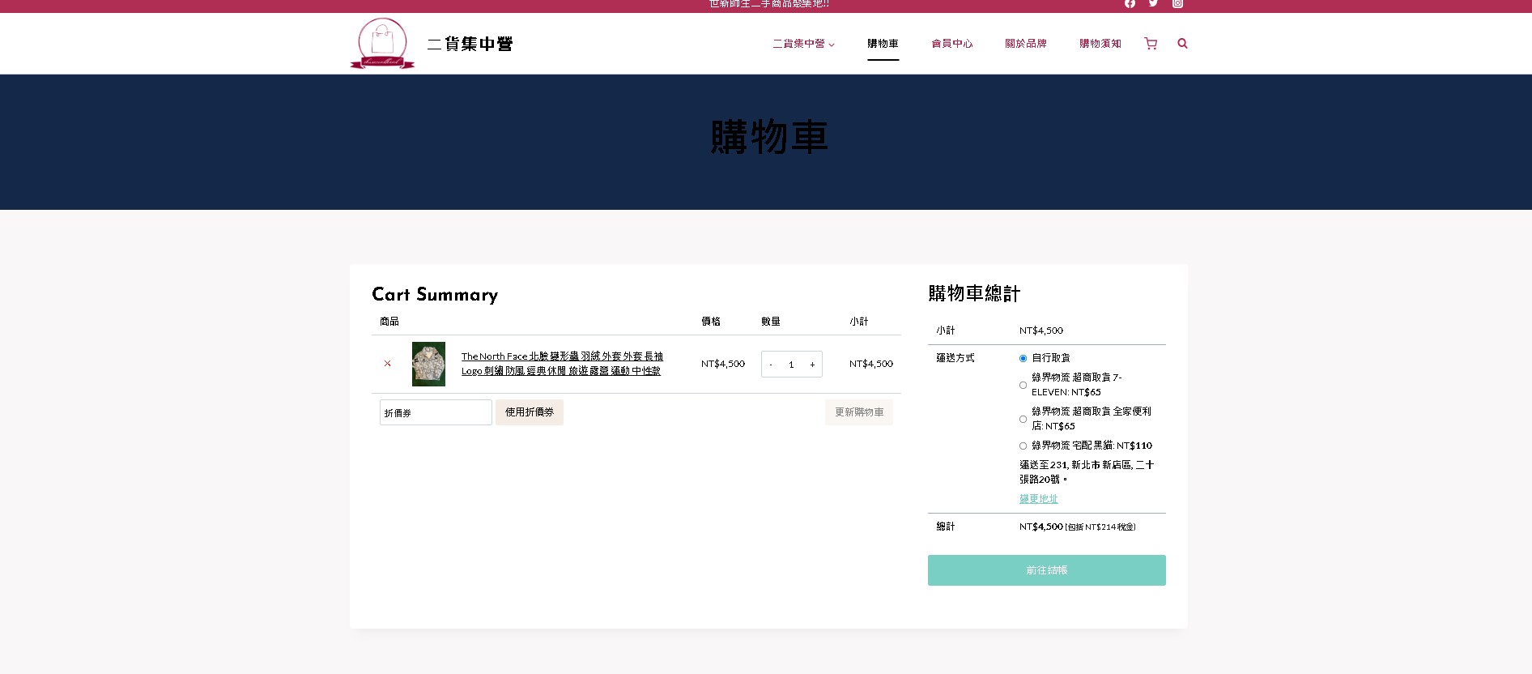The width and height of the screenshot is (1532, 674).
Task: Open 會員中心 menu item
Action: coord(951,44)
